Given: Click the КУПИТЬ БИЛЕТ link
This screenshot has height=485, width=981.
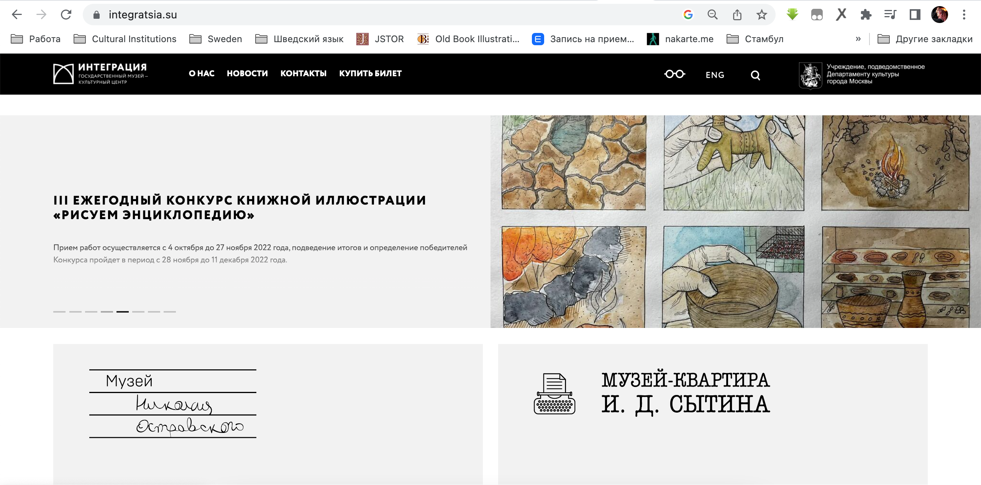Looking at the screenshot, I should point(370,73).
